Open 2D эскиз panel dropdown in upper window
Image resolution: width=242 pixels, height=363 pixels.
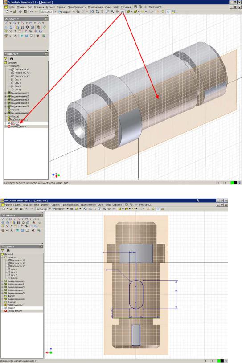click(18, 19)
